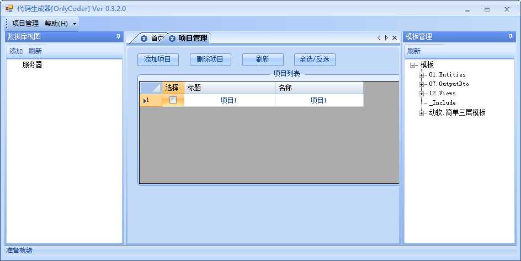Screen dimensions: 521x261
Task: Maximize the OnlyCoder window
Action: (487, 9)
